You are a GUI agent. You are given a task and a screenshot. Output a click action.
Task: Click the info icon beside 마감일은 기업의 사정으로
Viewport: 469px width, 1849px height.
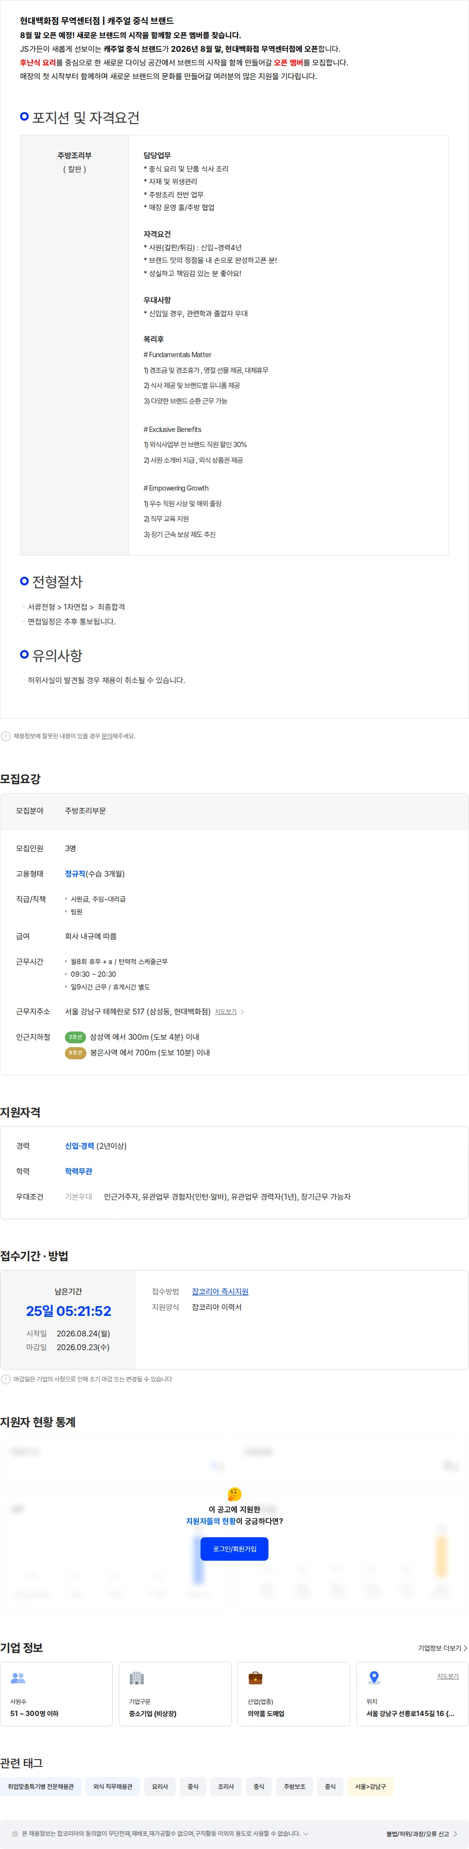point(6,1379)
